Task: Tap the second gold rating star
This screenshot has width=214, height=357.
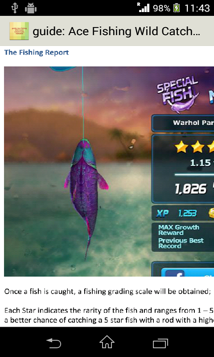Action: pos(198,147)
